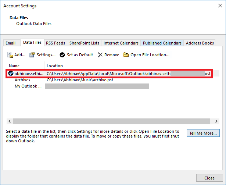226x185 pixels.
Task: Click the archive.pst location path
Action: [x=80, y=80]
